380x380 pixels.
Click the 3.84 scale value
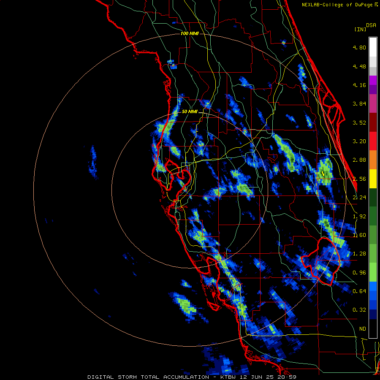pos(359,104)
